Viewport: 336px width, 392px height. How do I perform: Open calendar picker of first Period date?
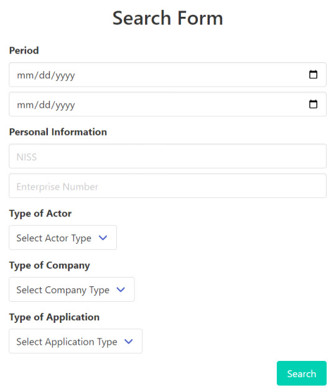pos(313,75)
